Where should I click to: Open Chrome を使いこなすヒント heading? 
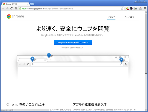coord(26,105)
